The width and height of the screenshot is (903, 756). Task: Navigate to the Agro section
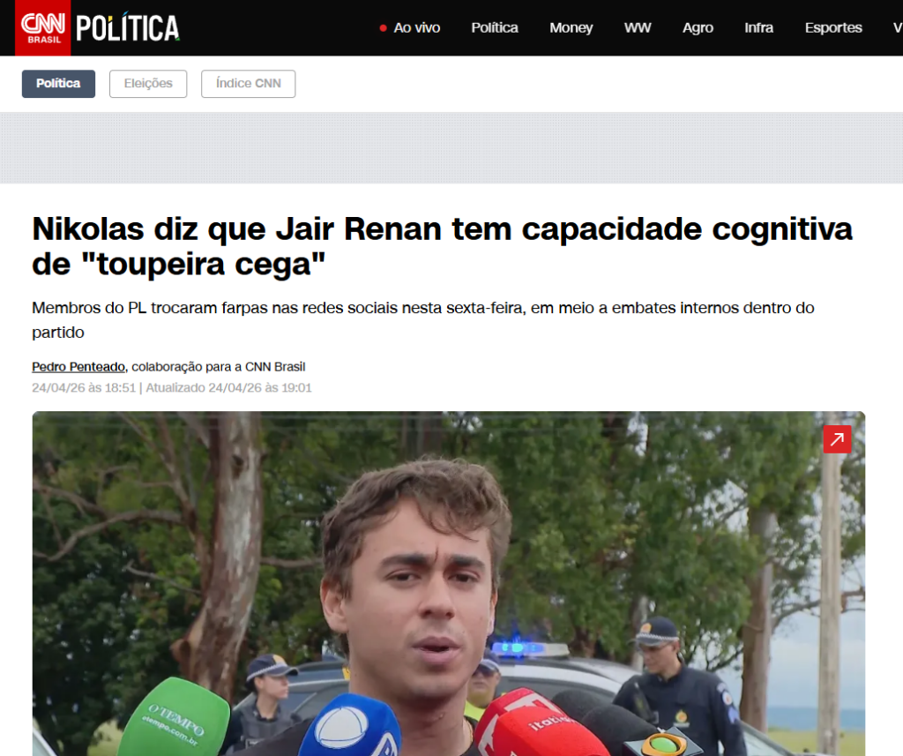click(698, 27)
